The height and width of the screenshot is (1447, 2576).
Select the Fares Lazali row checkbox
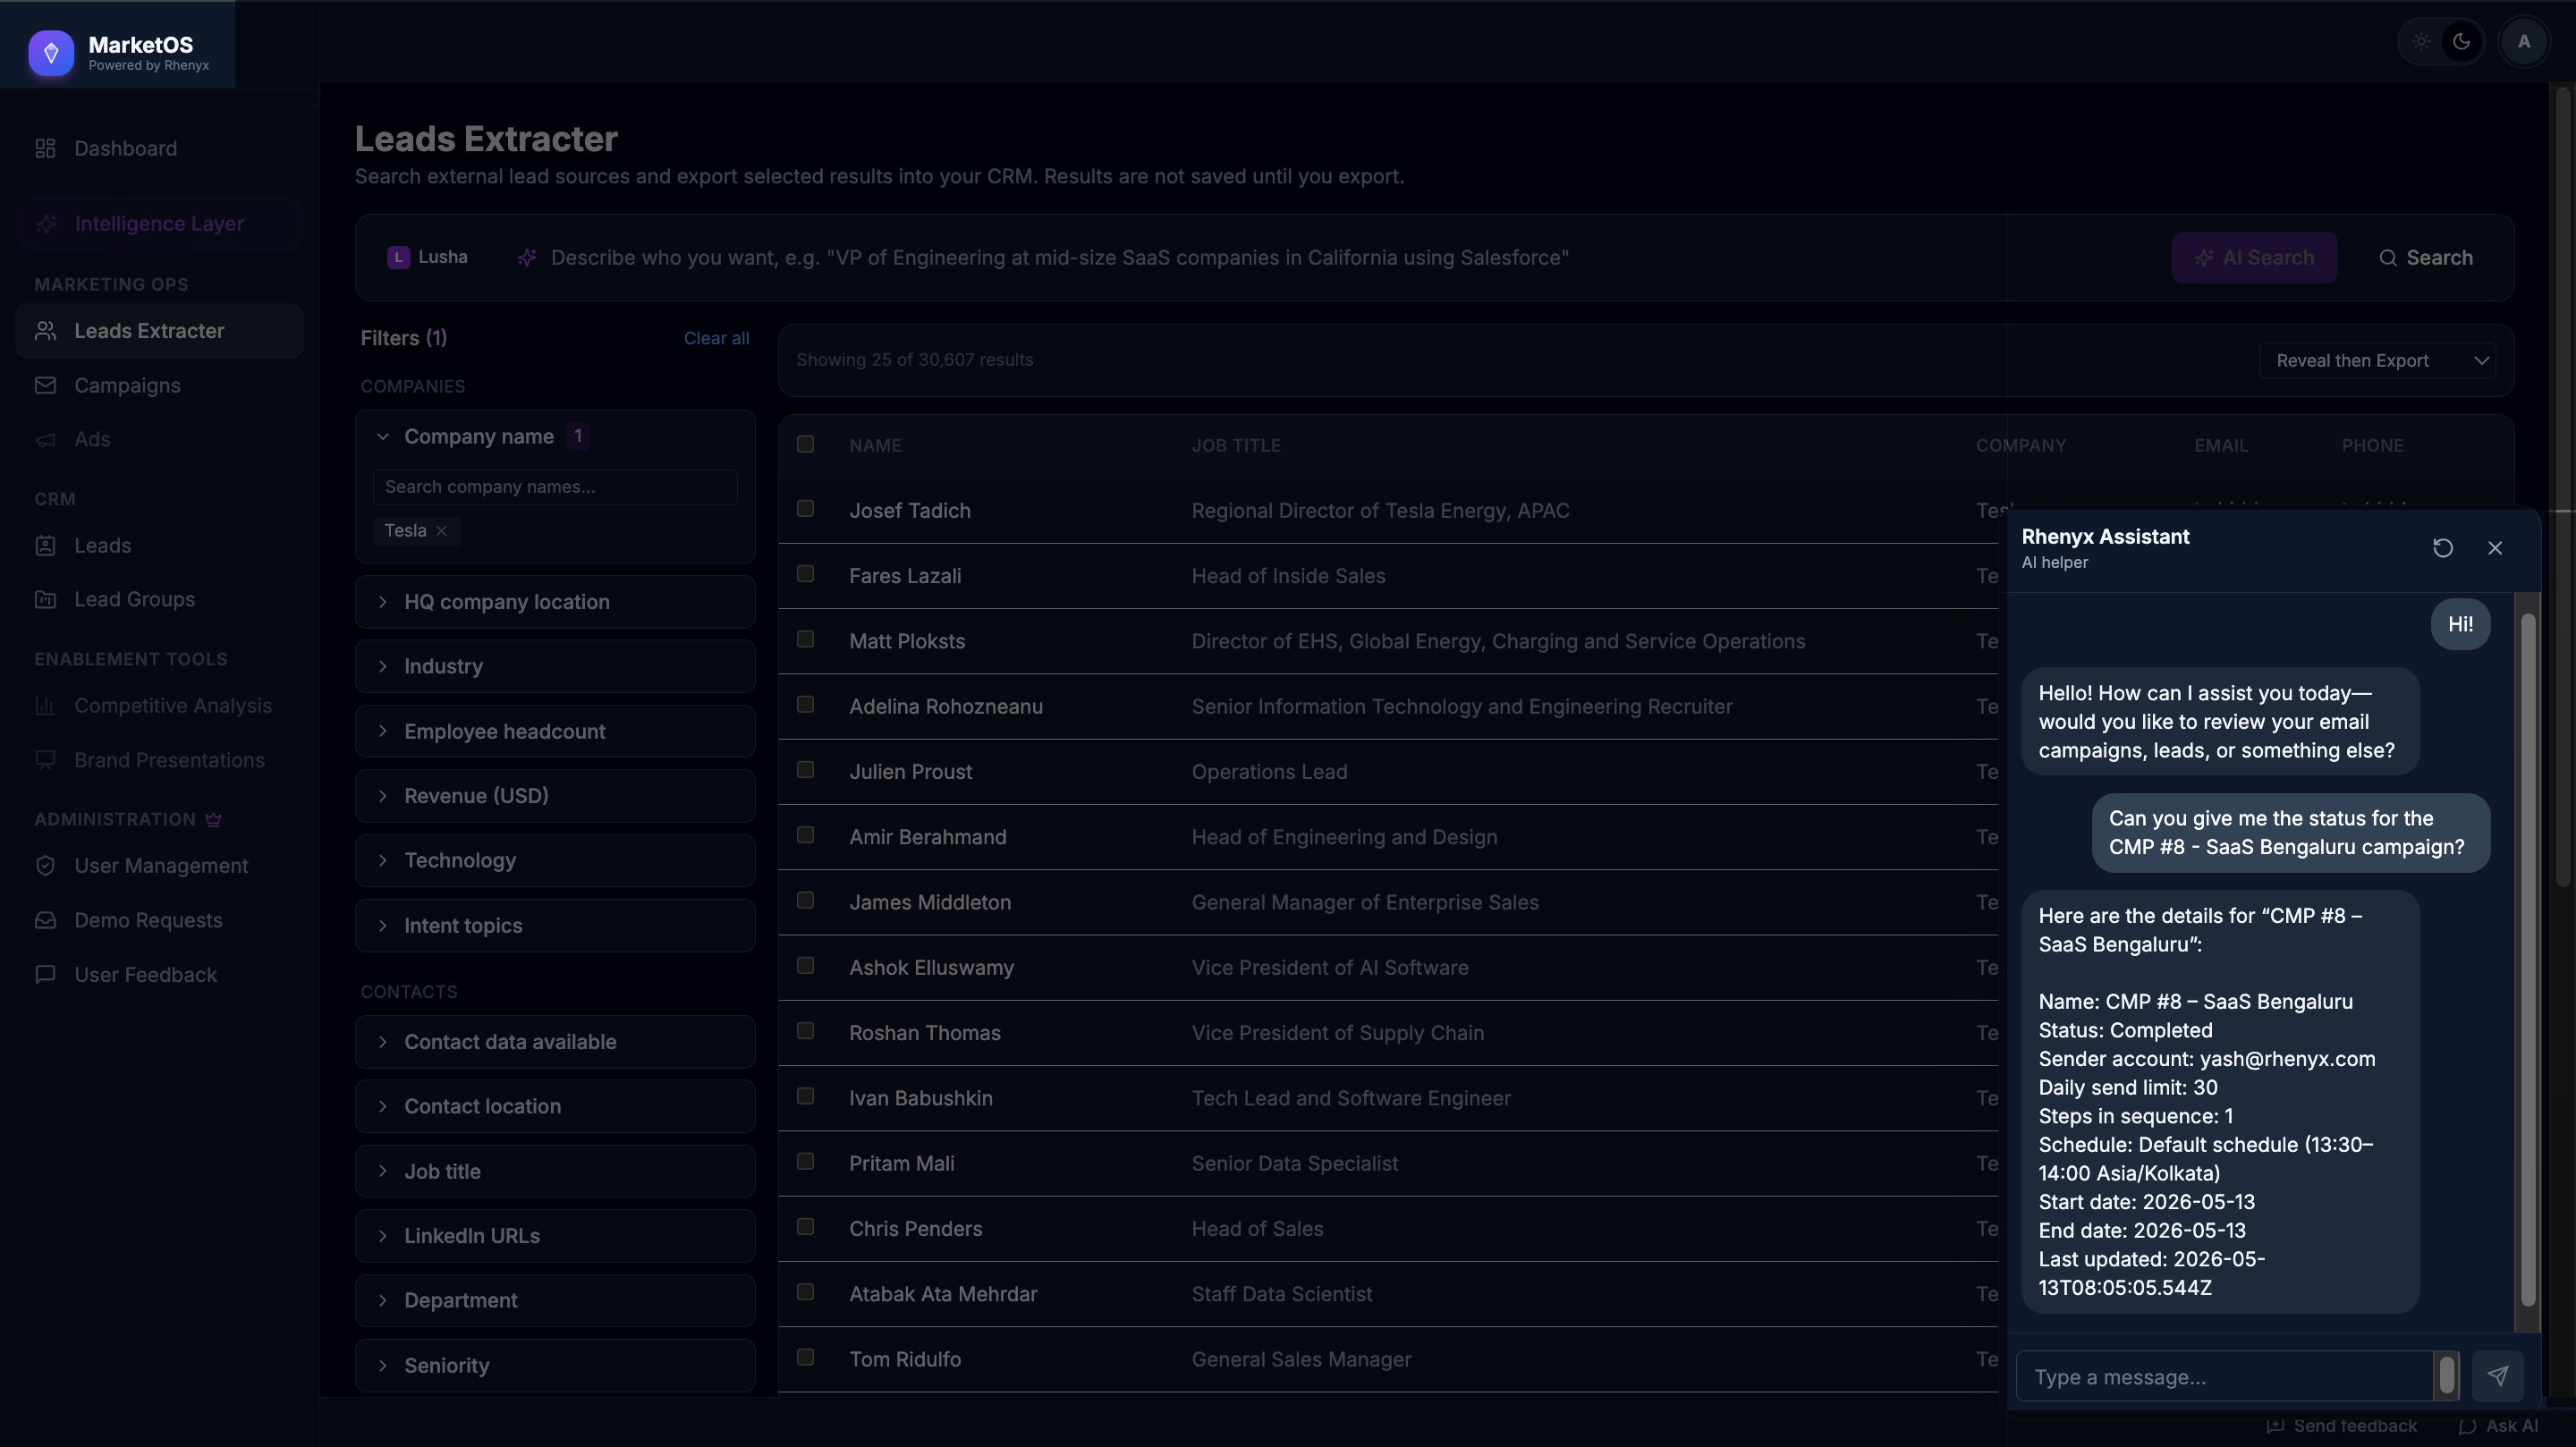(x=805, y=574)
